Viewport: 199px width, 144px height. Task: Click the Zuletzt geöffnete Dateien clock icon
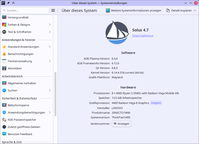tap(4, 127)
